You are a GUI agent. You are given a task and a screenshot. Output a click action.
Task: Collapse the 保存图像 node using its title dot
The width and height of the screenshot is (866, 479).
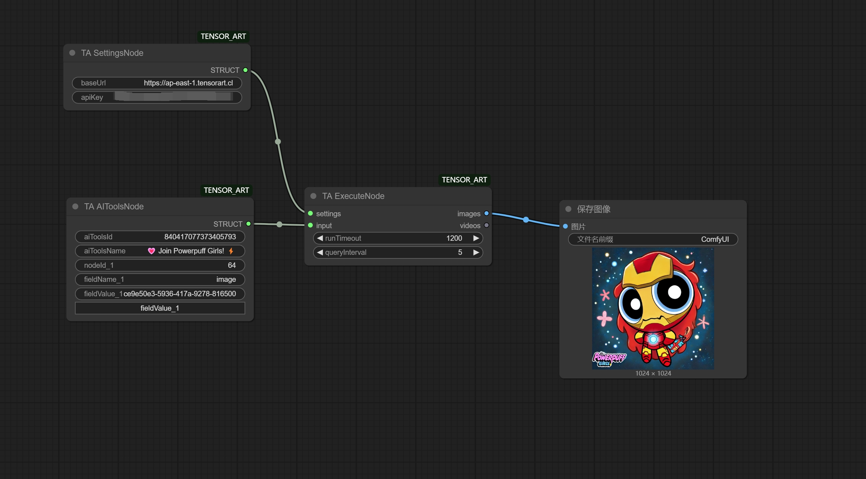point(568,209)
